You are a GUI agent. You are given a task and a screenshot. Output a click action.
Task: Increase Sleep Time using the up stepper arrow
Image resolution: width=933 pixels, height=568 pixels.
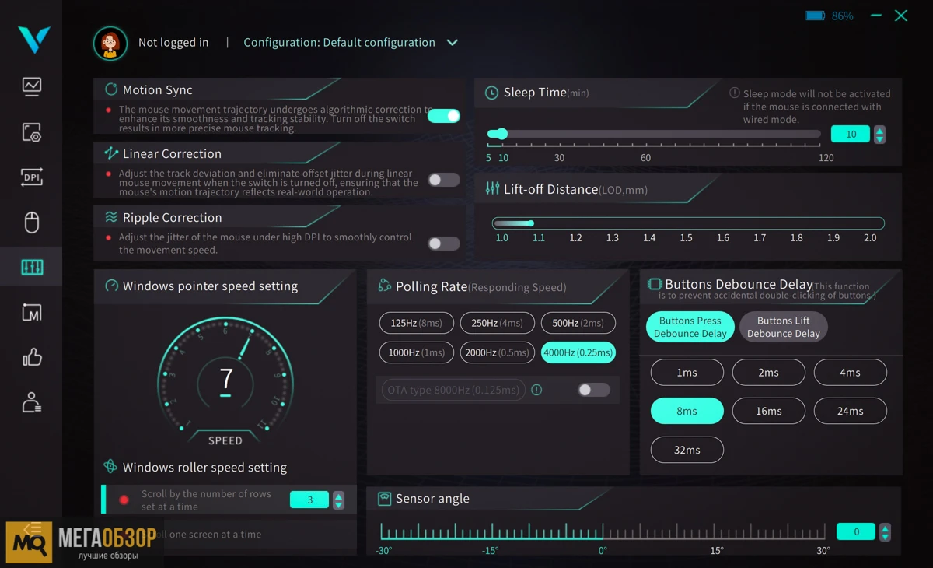(879, 129)
